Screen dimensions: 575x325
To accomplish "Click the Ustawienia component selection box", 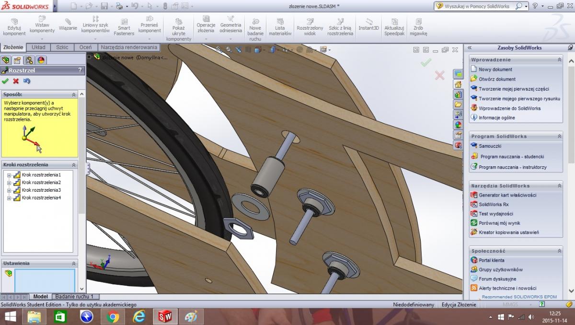I will 45,280.
